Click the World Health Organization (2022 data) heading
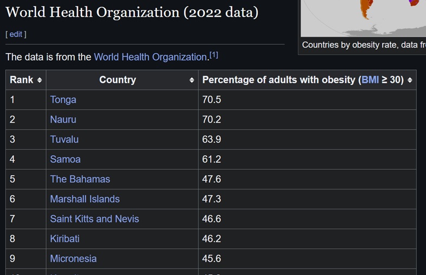This screenshot has width=426, height=275. [132, 12]
